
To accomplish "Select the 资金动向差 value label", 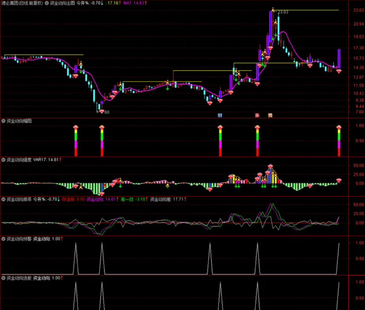I will click(x=168, y=199).
